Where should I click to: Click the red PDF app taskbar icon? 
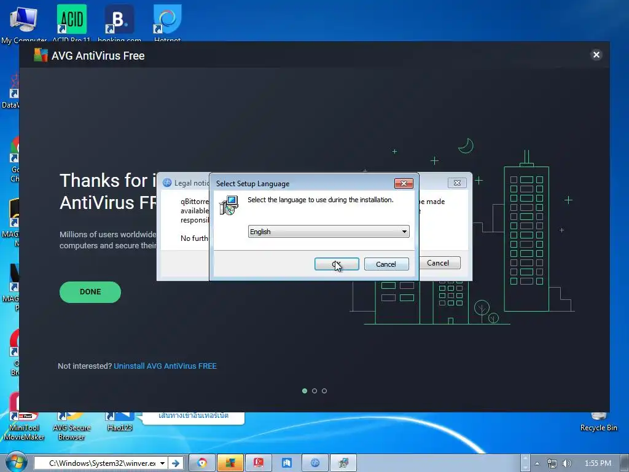pyautogui.click(x=259, y=463)
